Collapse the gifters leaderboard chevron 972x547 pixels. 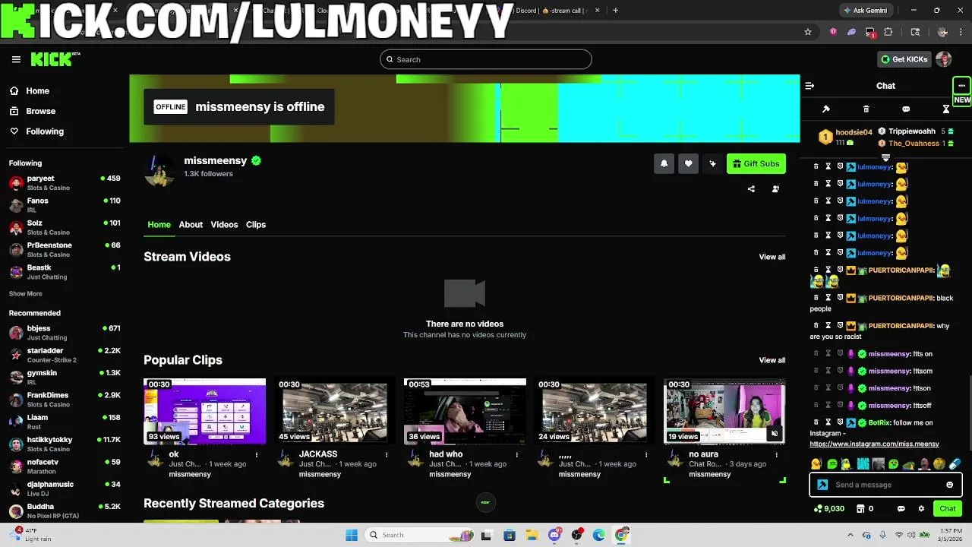point(885,157)
